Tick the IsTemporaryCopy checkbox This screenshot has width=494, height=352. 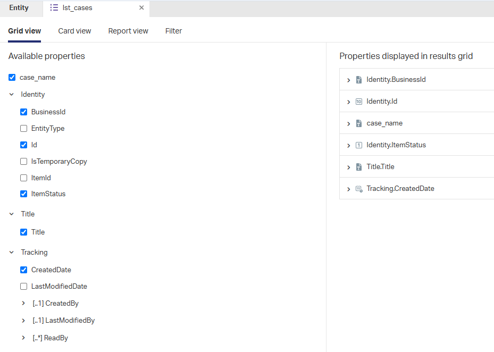tap(23, 162)
